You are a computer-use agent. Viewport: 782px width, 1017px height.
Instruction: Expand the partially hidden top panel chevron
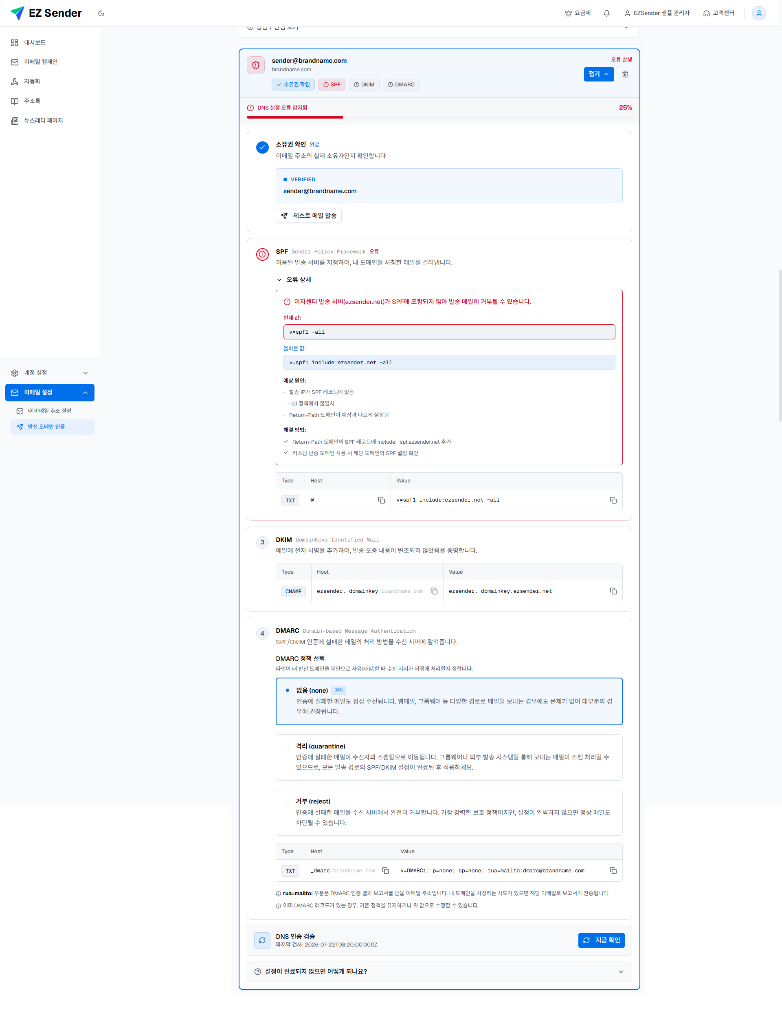pyautogui.click(x=626, y=28)
